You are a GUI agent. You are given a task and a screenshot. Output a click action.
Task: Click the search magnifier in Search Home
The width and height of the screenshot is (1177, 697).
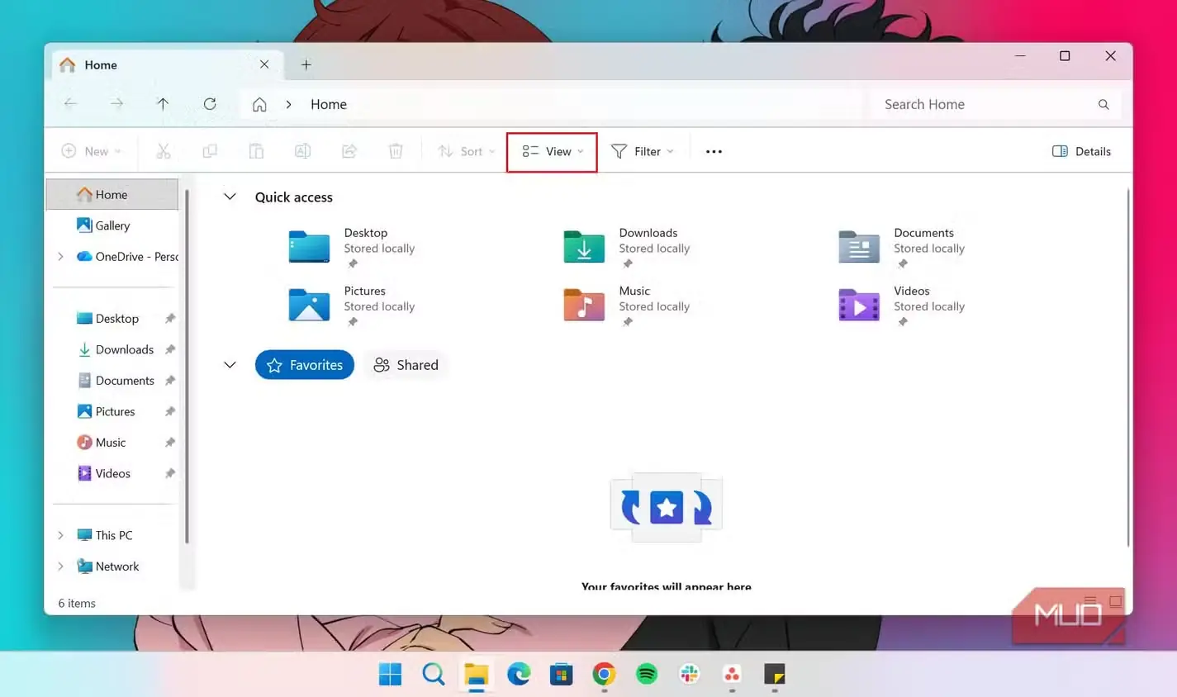[x=1103, y=104]
